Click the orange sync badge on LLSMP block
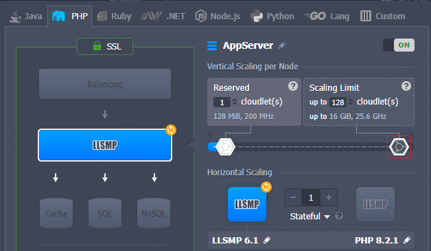 coord(171,130)
